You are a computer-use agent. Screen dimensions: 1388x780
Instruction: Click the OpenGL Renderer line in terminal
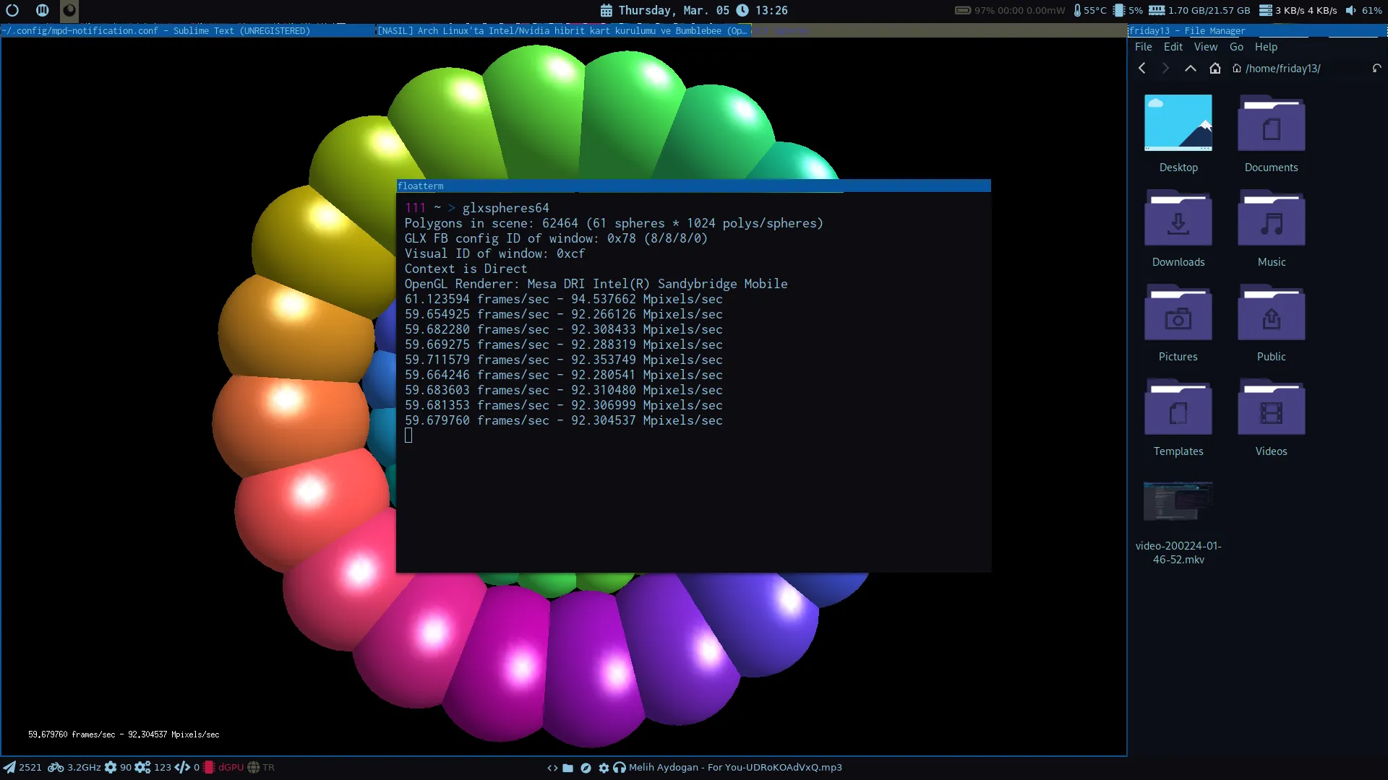click(596, 284)
